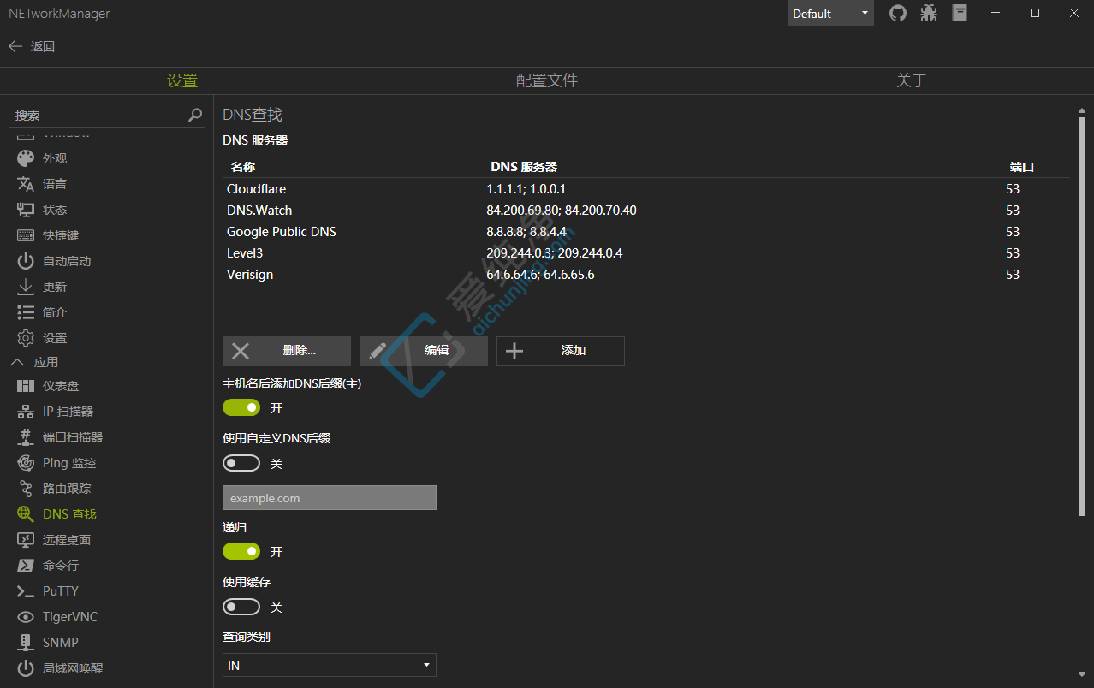Select the Google Public DNS row

(282, 232)
